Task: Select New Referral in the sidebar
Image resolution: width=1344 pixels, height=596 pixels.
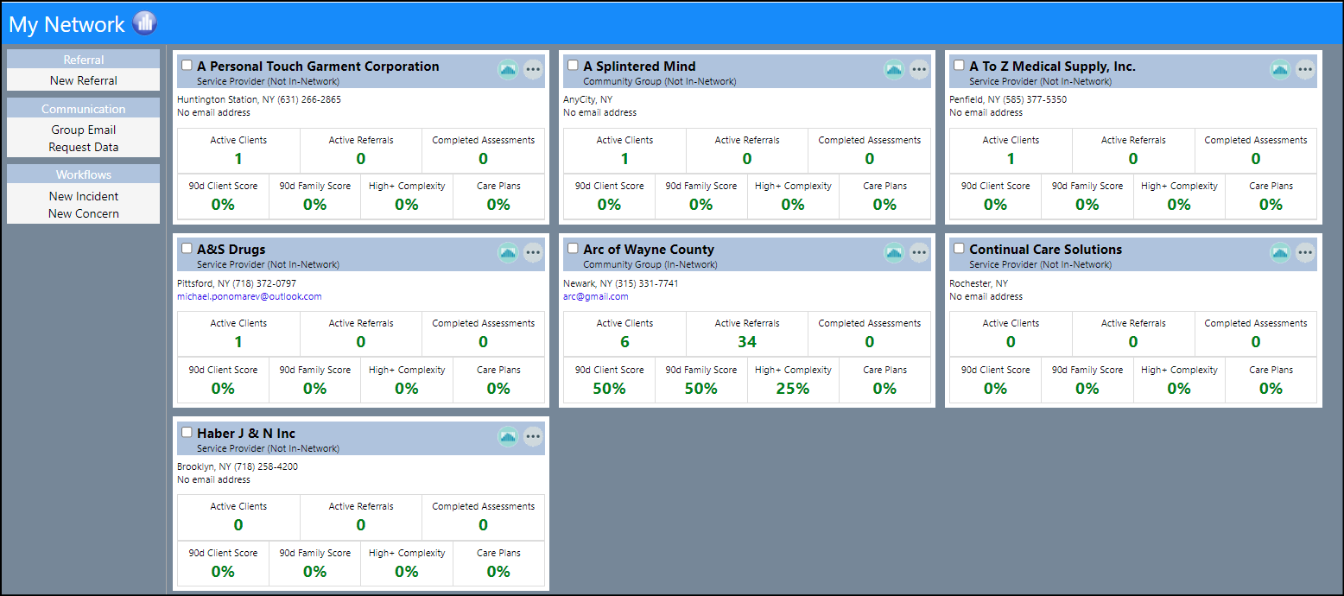Action: [x=84, y=80]
